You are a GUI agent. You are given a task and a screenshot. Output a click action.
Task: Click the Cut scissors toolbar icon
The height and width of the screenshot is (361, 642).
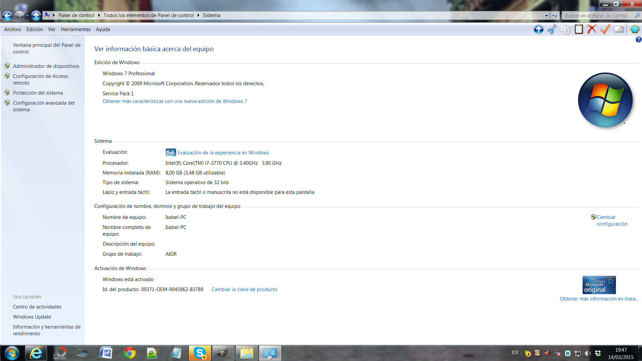pyautogui.click(x=552, y=29)
